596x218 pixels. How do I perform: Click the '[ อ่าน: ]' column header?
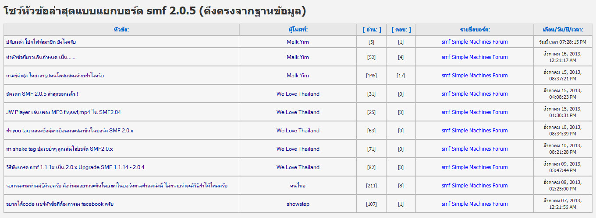click(x=372, y=30)
